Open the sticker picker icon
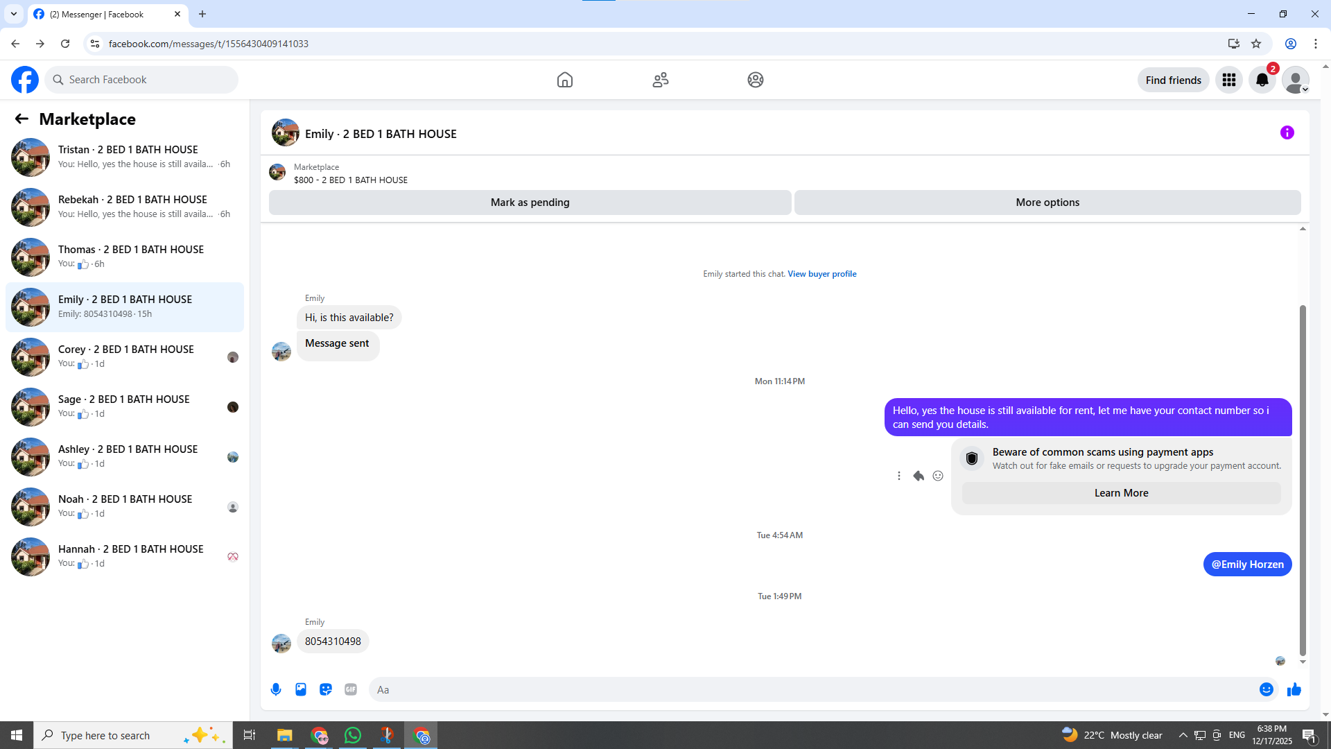Viewport: 1331px width, 749px height. click(326, 689)
